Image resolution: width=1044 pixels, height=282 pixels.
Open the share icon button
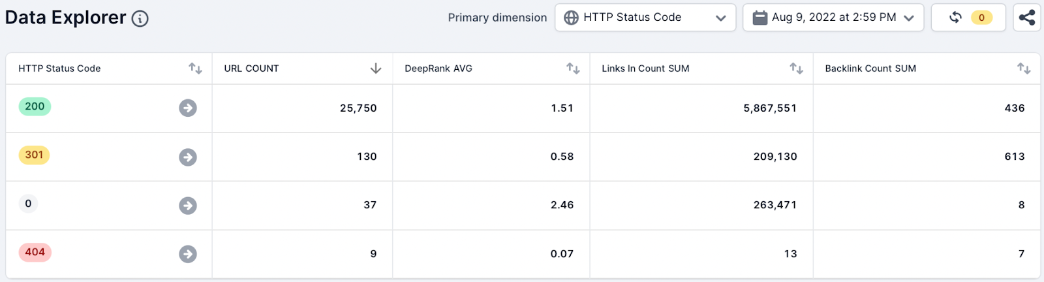[1026, 18]
